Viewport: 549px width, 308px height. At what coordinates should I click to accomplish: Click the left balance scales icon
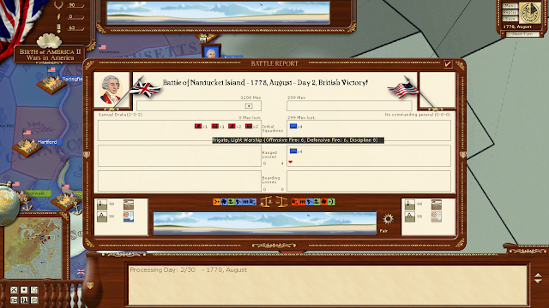coord(267,202)
